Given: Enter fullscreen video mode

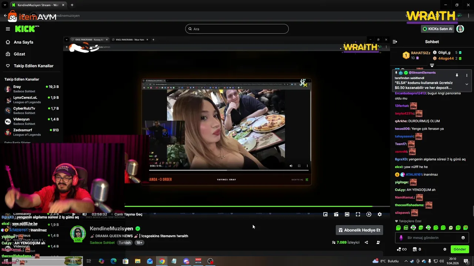Looking at the screenshot, I should tap(358, 214).
